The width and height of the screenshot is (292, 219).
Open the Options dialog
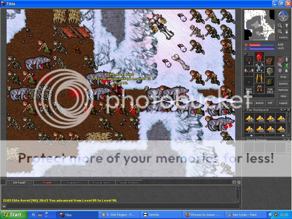tap(283, 90)
